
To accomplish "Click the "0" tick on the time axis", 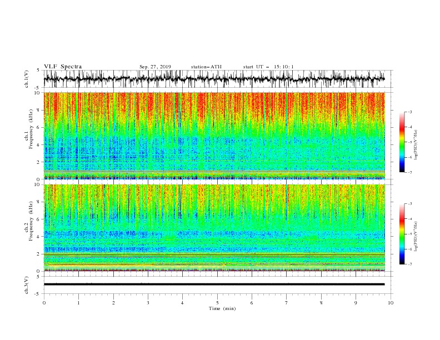I will tap(44, 303).
